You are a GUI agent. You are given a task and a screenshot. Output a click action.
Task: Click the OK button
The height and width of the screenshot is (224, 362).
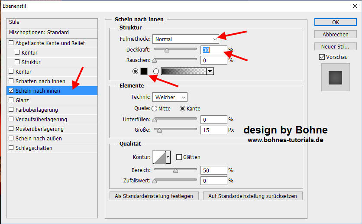pos(335,22)
